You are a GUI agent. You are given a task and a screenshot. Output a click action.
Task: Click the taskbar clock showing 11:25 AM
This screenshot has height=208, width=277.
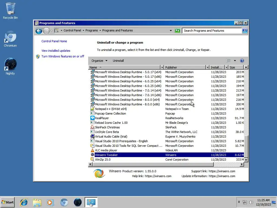(263, 202)
